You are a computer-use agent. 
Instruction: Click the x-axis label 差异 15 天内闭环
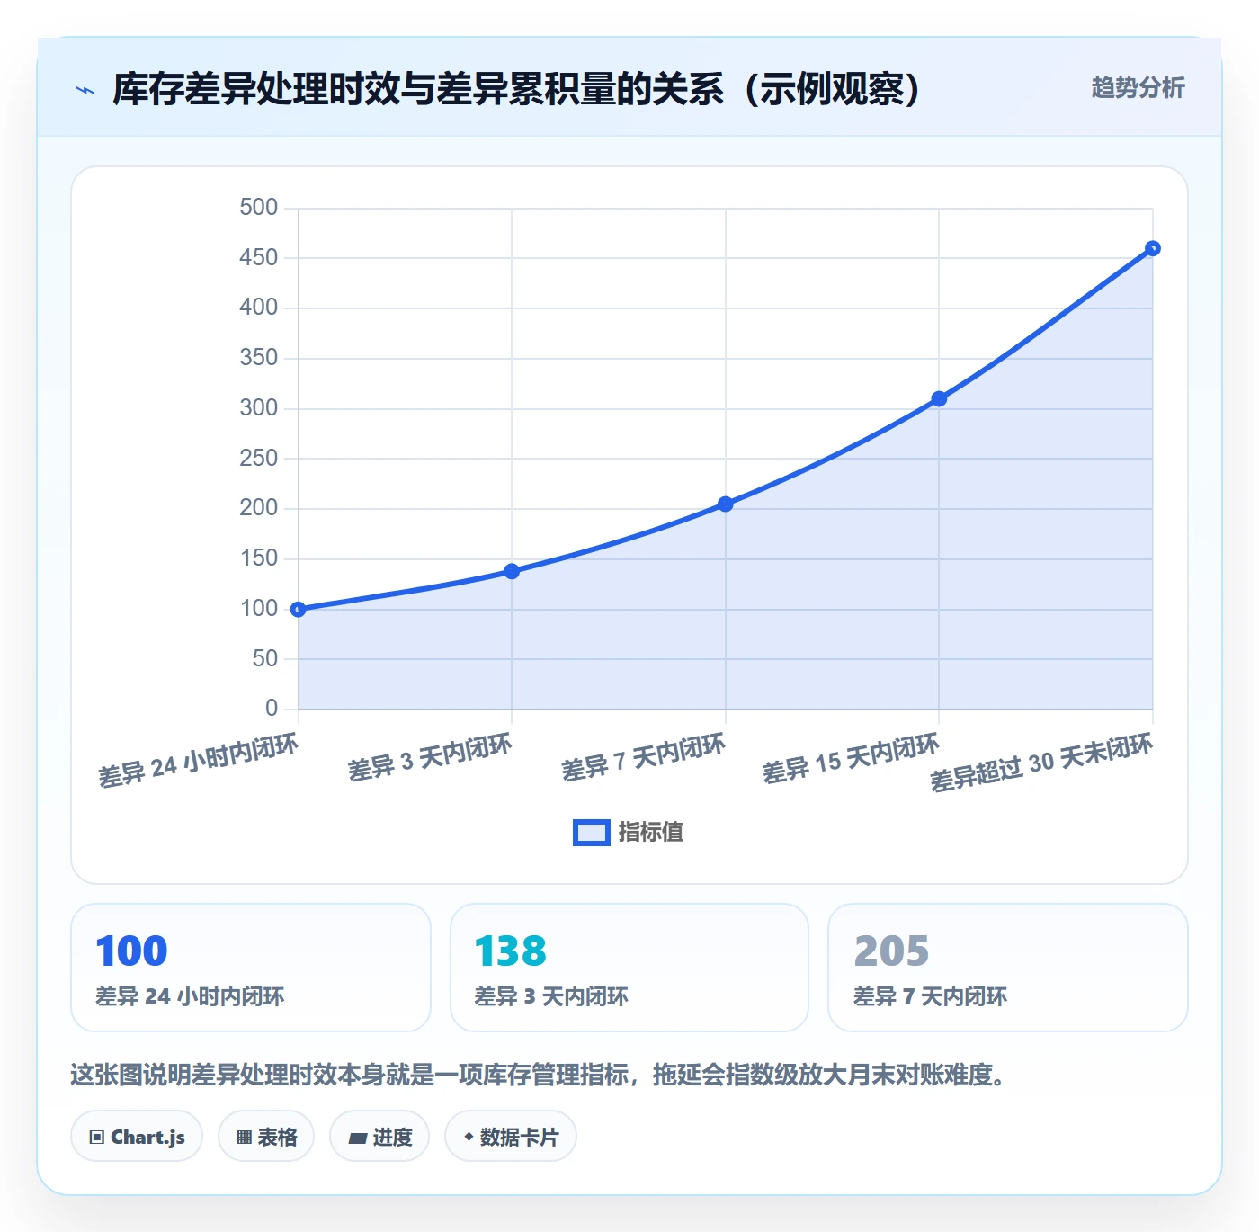(851, 759)
